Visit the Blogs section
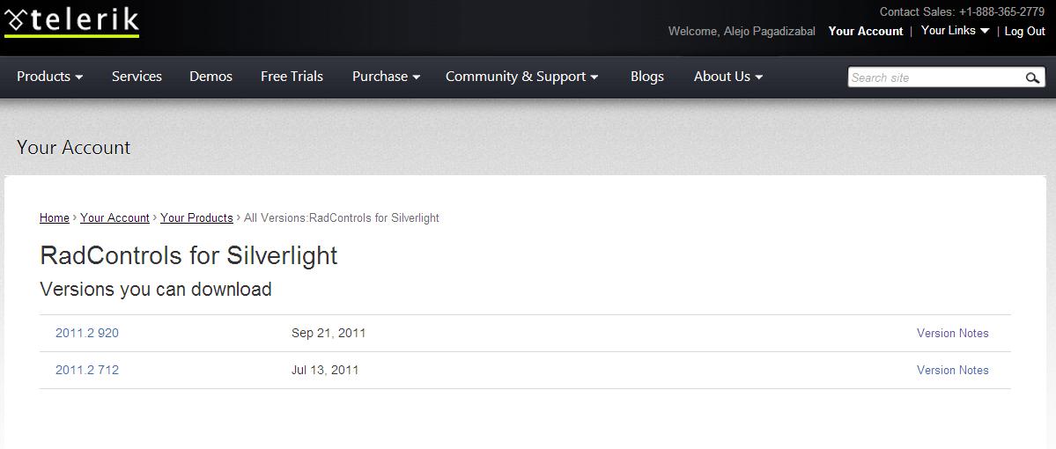This screenshot has width=1056, height=449. pos(647,77)
